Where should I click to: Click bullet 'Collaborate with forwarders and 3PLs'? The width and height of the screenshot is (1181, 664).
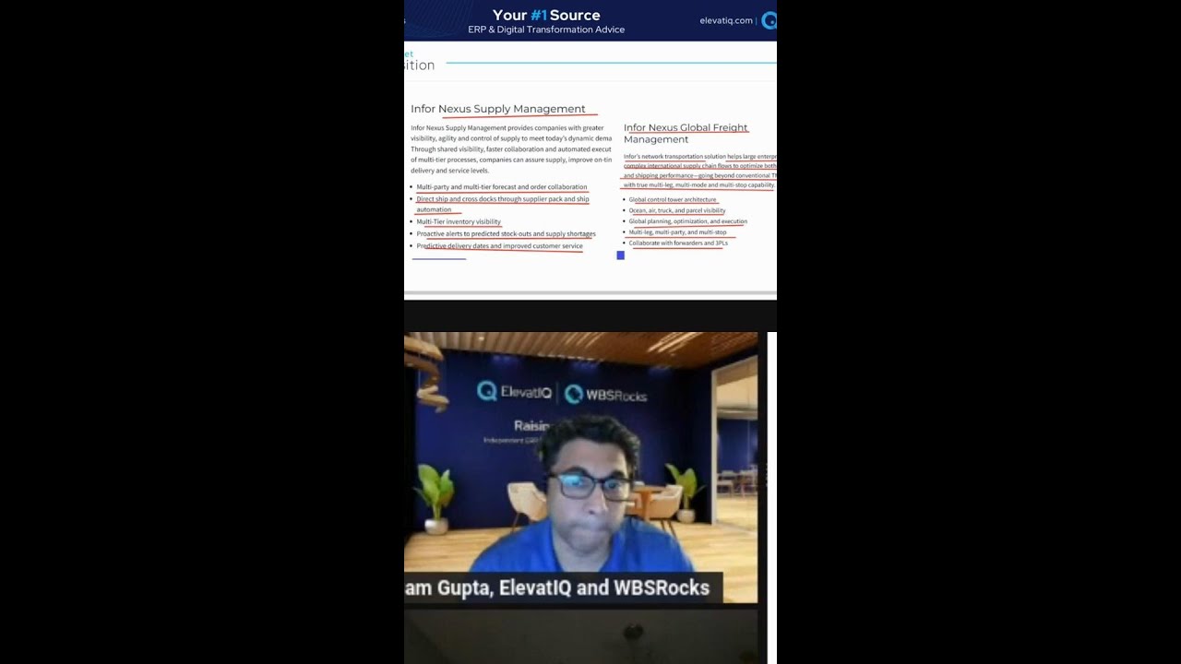pos(678,243)
